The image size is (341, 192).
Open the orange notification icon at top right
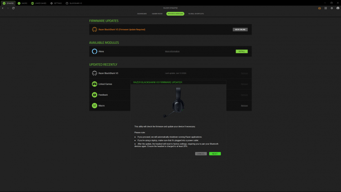319,8
